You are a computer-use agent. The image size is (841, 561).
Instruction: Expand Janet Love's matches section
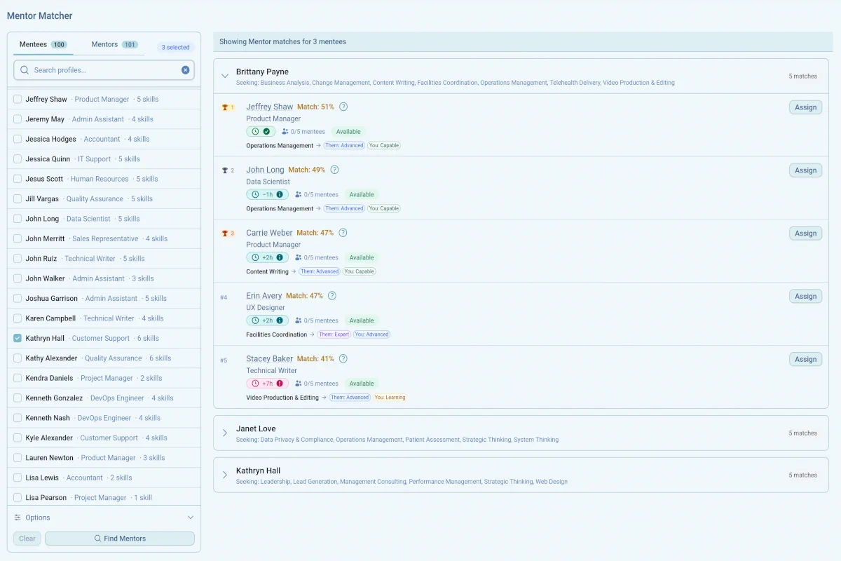pos(225,433)
